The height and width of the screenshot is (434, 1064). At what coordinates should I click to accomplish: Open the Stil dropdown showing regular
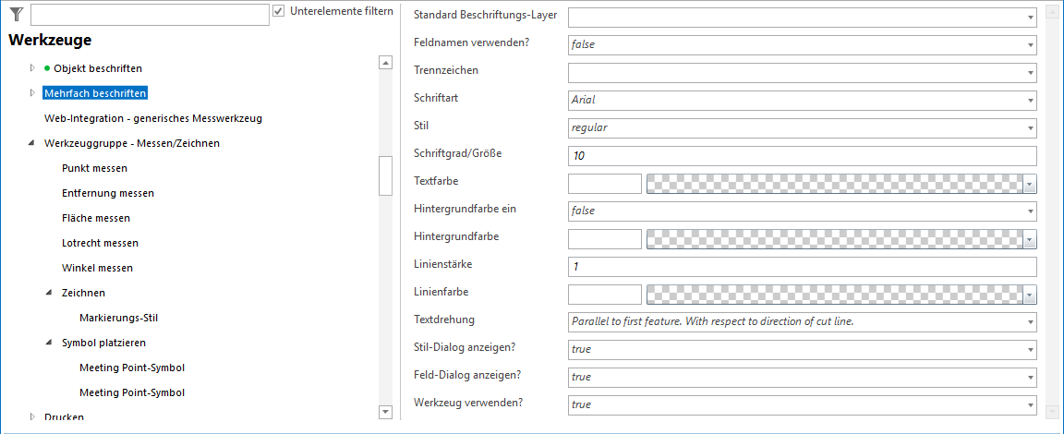tap(1029, 127)
